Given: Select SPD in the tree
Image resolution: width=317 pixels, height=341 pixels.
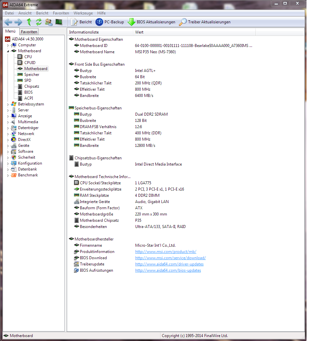Looking at the screenshot, I should 28,80.
